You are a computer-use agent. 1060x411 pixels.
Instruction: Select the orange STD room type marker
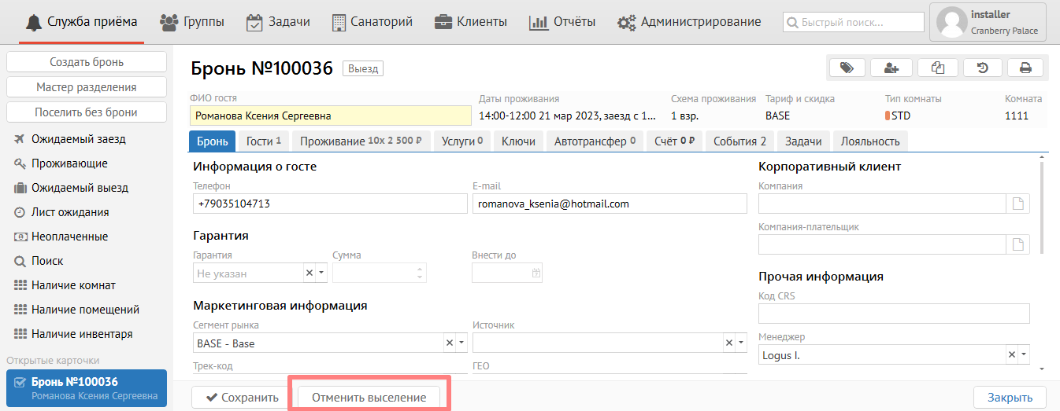pos(888,116)
